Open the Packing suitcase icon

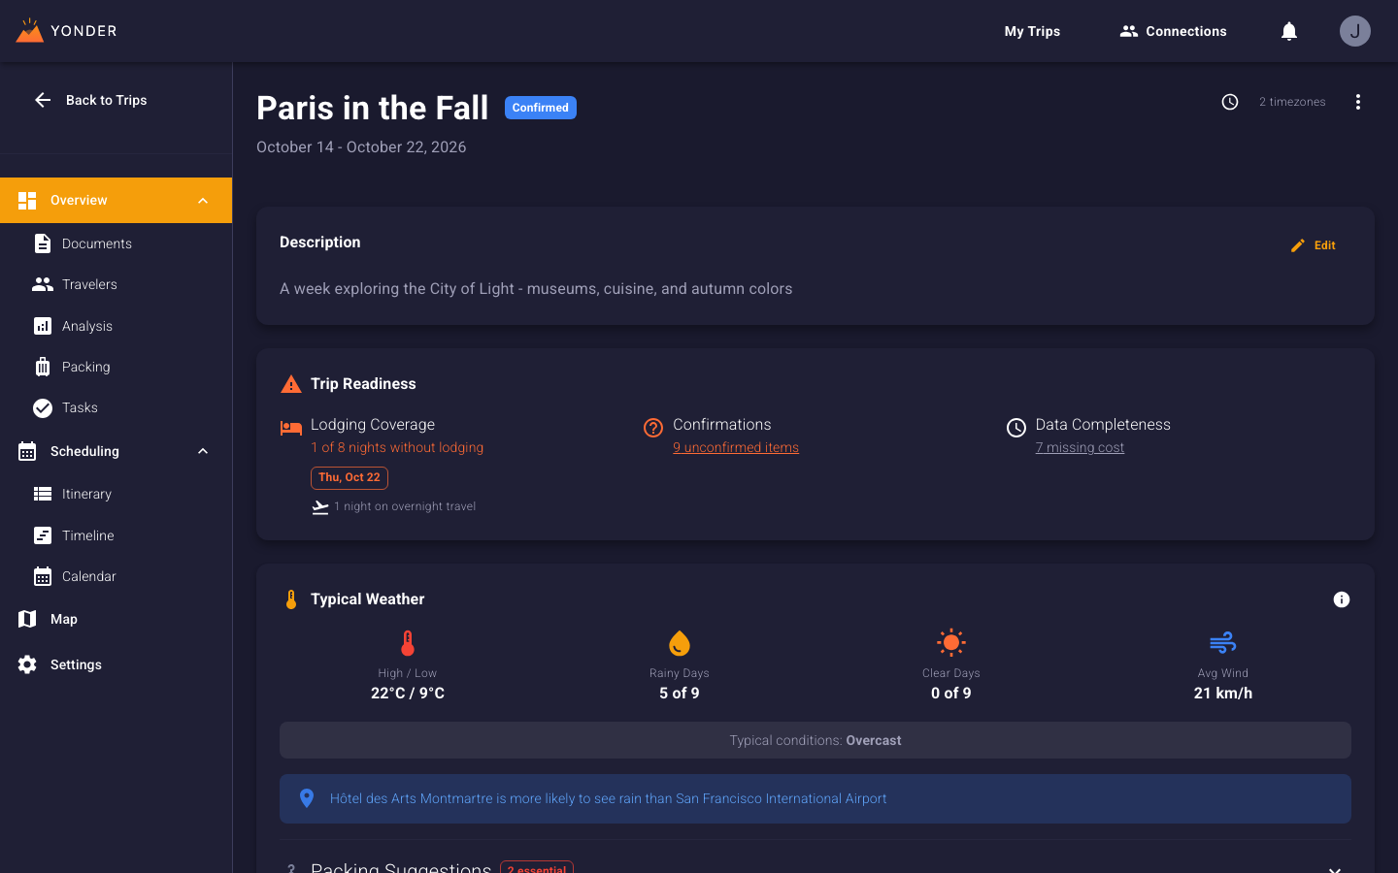click(x=44, y=367)
